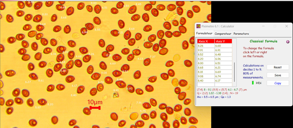293x128 pixels.
Task: Click the Axis X column header
Action: point(206,41)
